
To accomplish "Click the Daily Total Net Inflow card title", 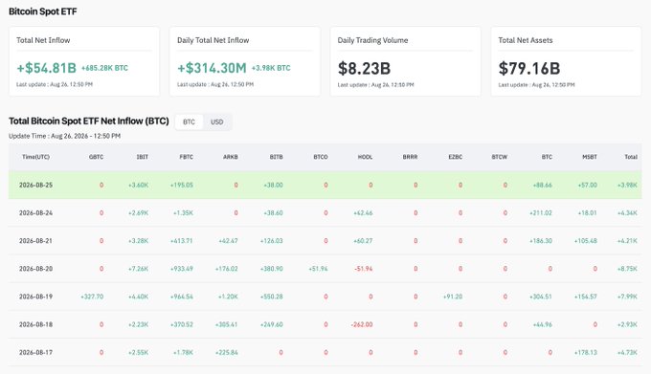I will (x=213, y=40).
